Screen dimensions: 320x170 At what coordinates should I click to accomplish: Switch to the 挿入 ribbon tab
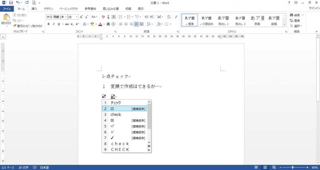[34, 9]
